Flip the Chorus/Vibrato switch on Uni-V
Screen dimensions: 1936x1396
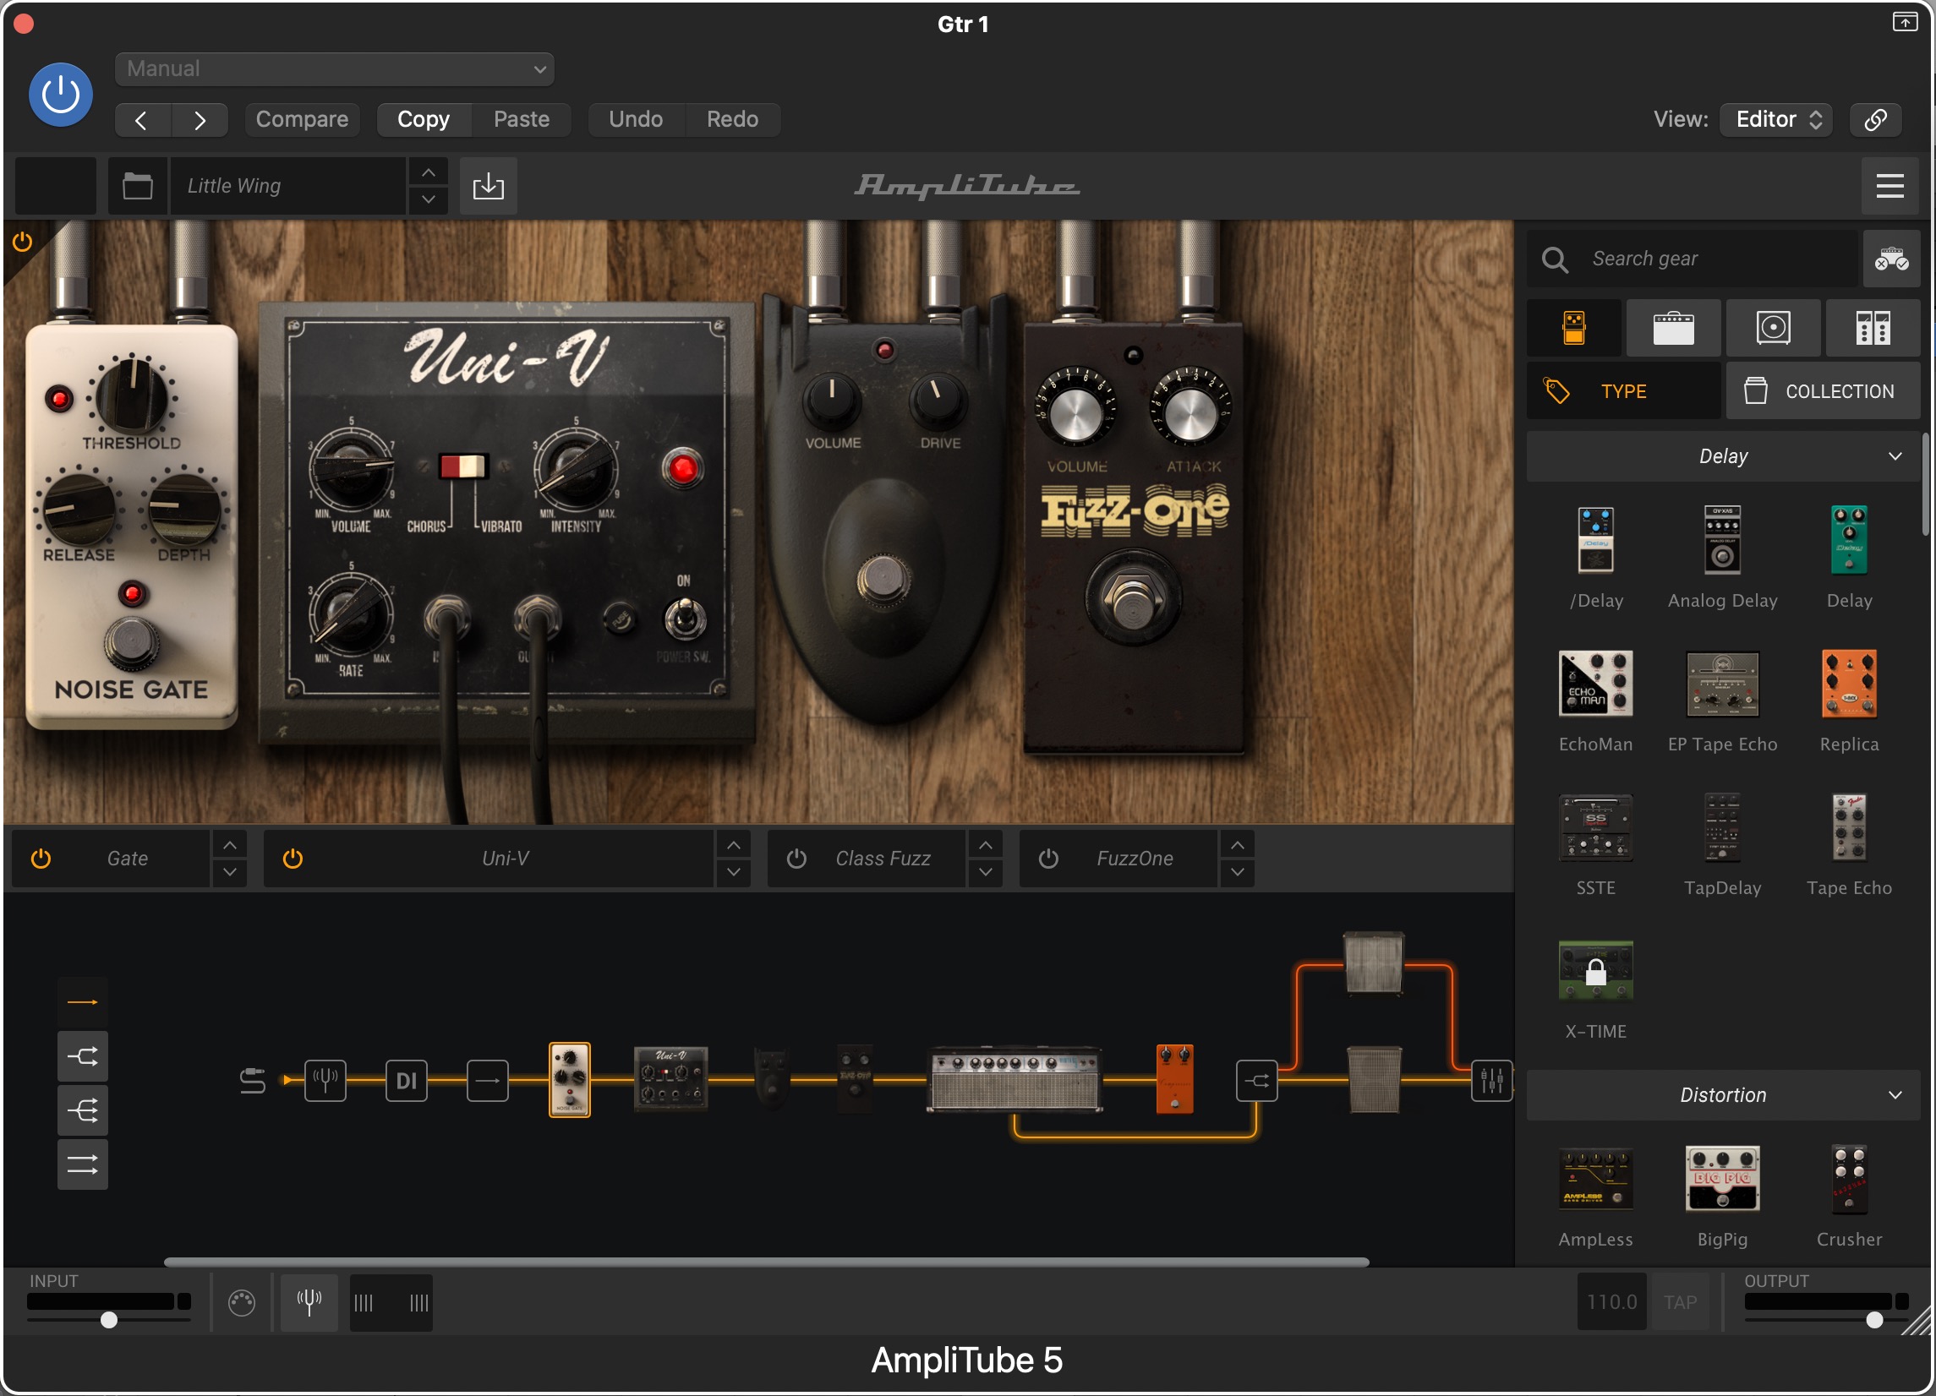pyautogui.click(x=462, y=466)
